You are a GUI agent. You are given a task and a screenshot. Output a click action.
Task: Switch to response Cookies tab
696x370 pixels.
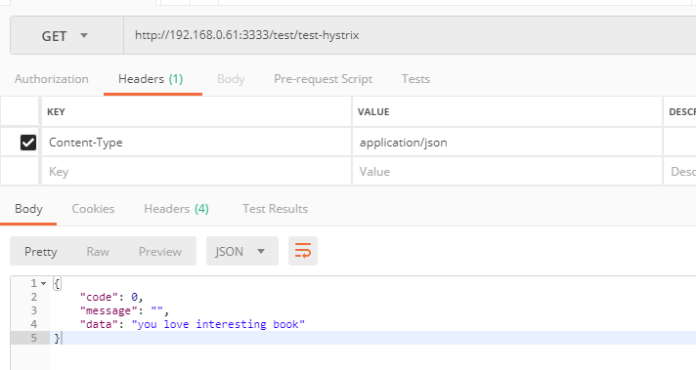click(x=93, y=209)
